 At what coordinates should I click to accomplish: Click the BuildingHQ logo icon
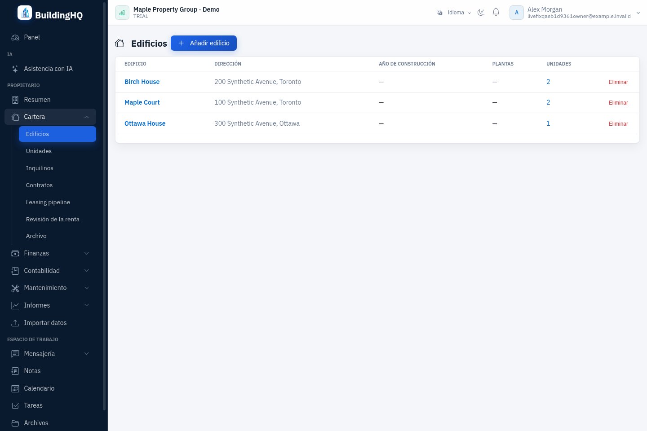[25, 13]
